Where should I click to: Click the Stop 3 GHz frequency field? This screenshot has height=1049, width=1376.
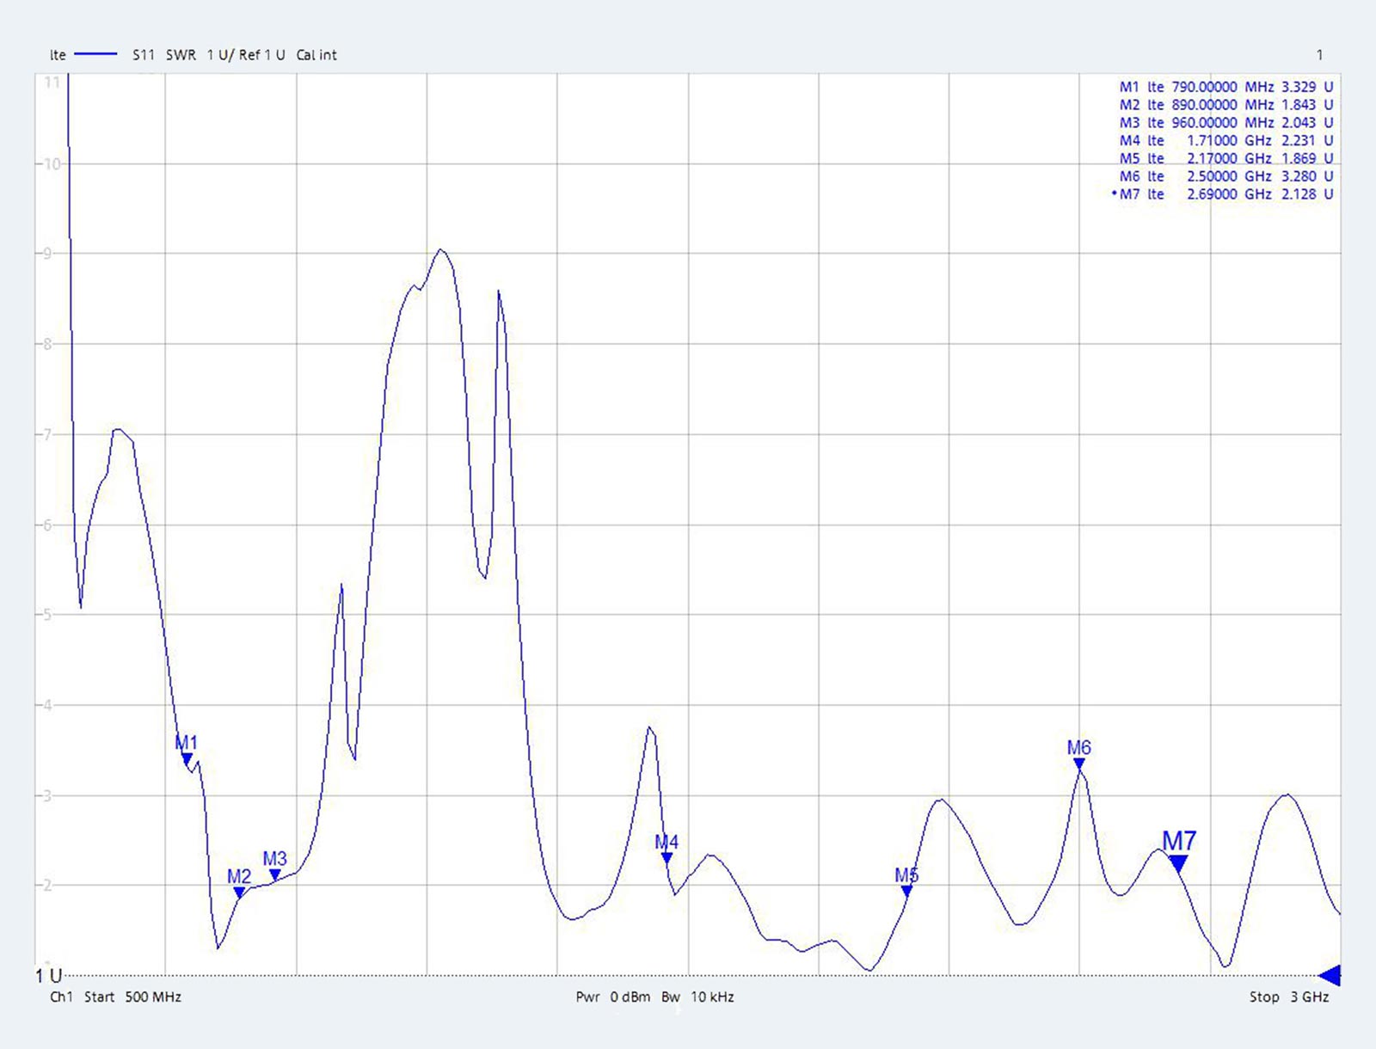pyautogui.click(x=1288, y=997)
